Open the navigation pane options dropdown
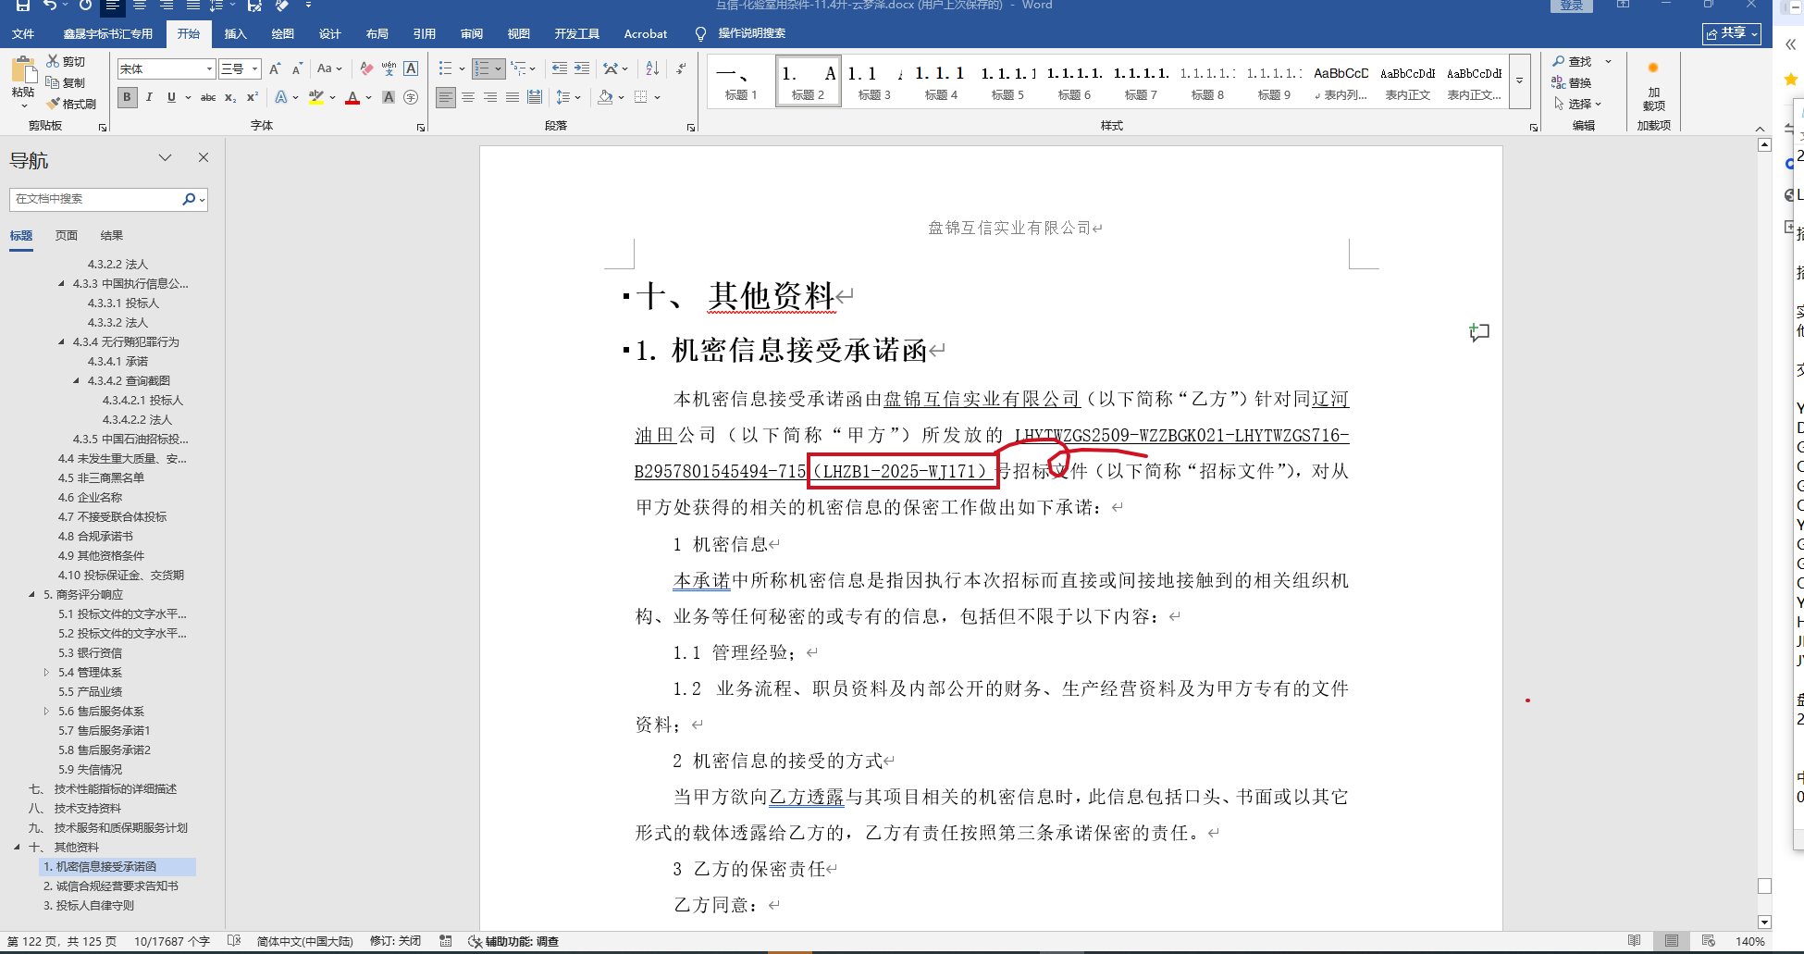The image size is (1804, 954). coord(165,157)
